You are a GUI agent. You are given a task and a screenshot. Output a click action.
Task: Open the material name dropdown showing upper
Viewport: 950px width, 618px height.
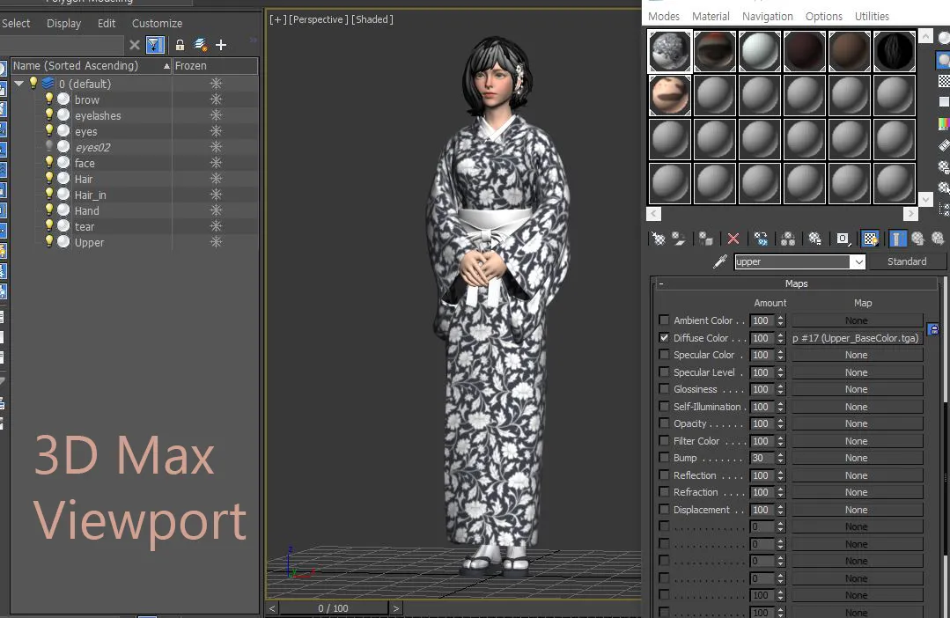858,261
